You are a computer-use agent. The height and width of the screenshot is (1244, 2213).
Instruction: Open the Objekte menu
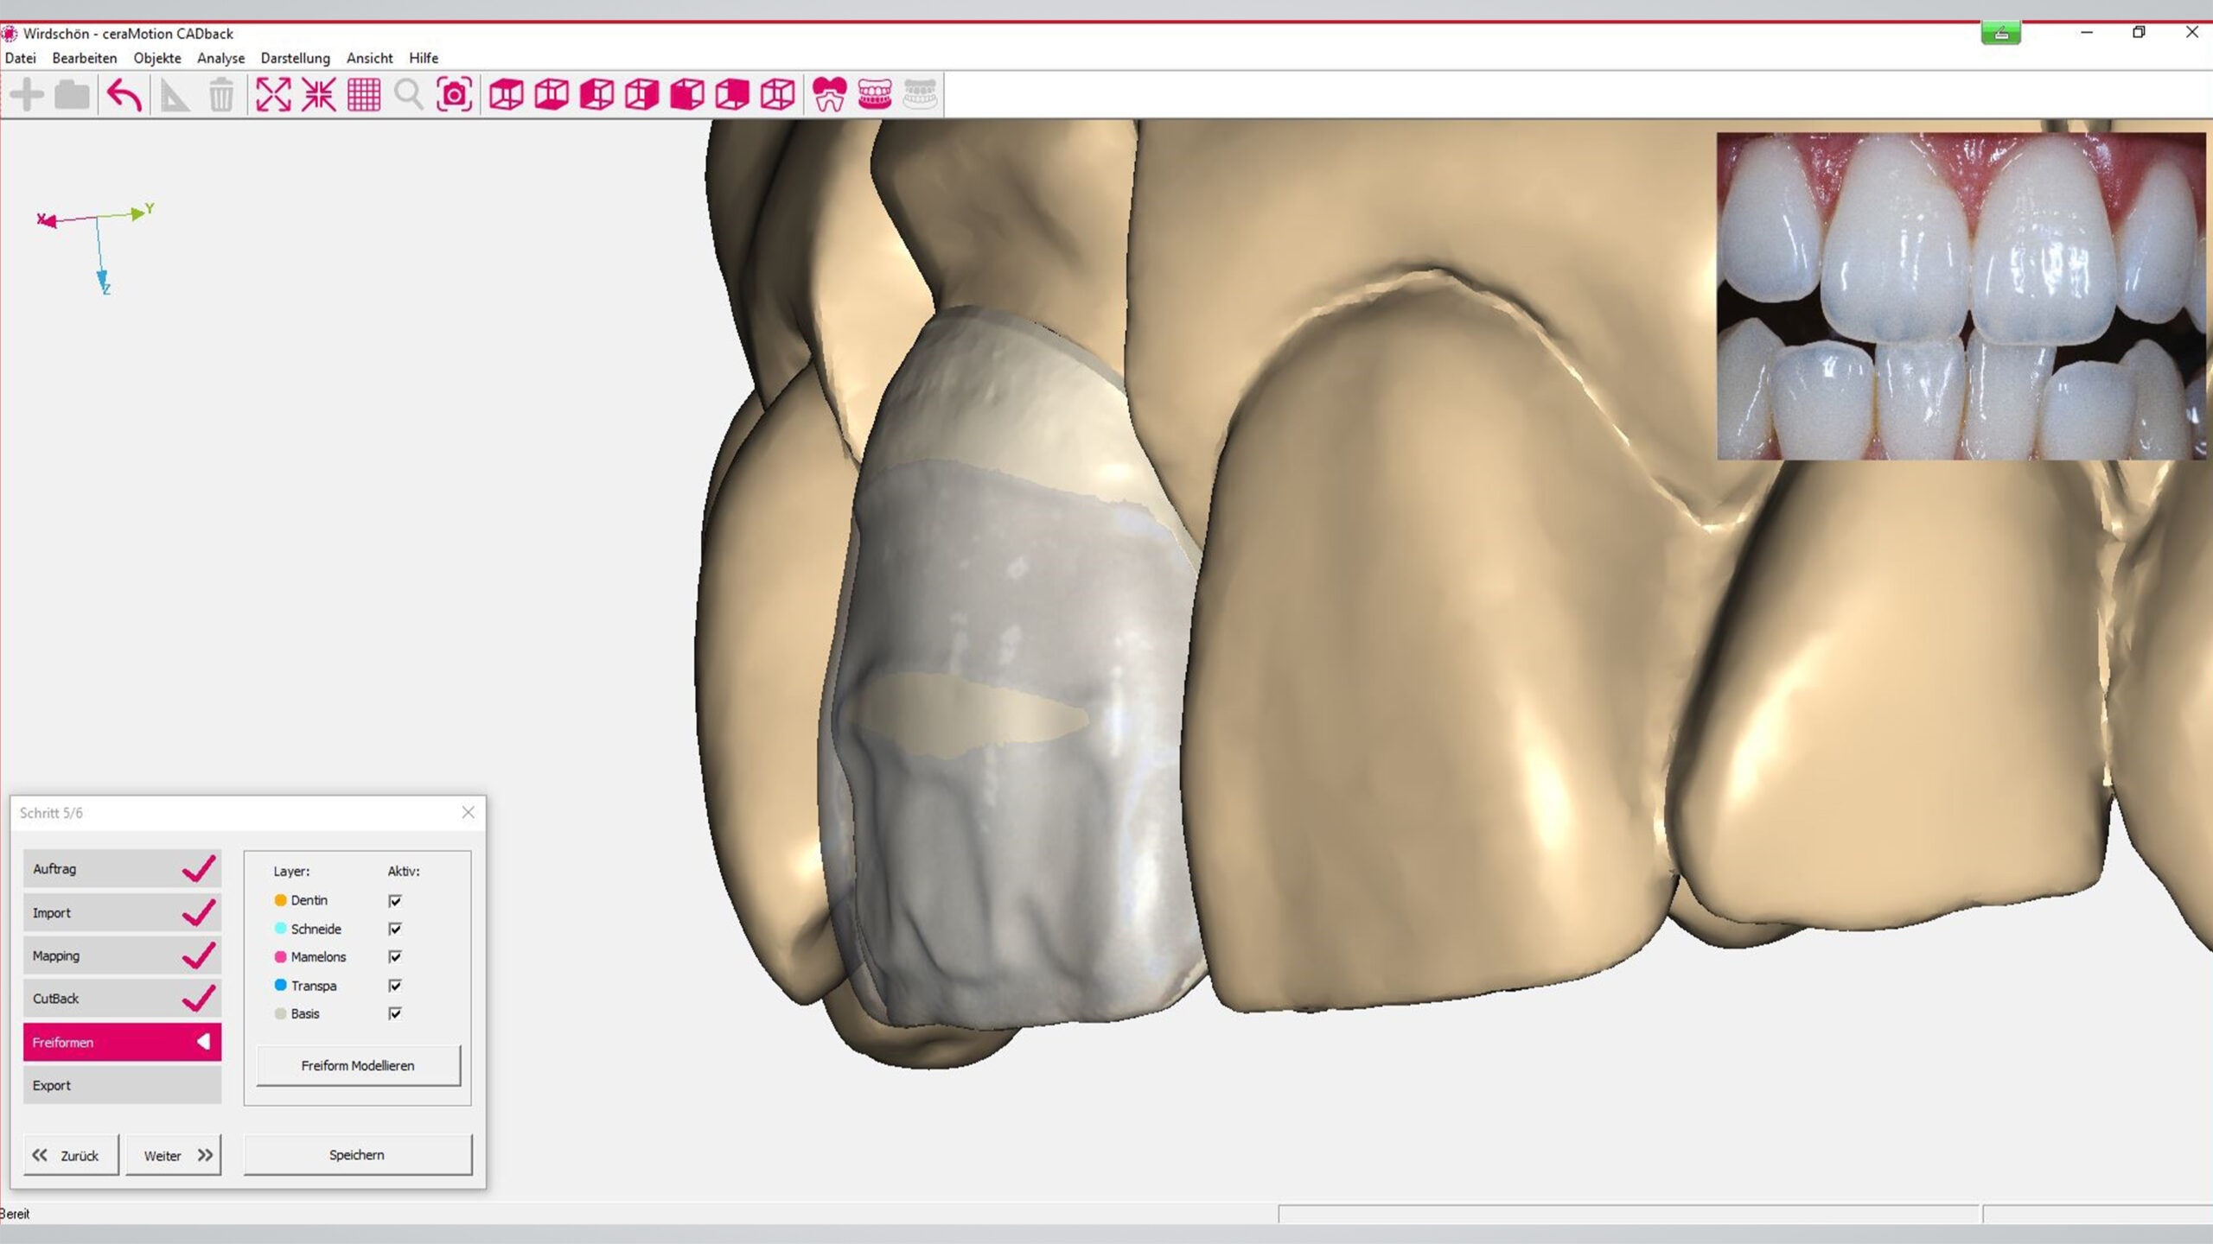pyautogui.click(x=156, y=58)
